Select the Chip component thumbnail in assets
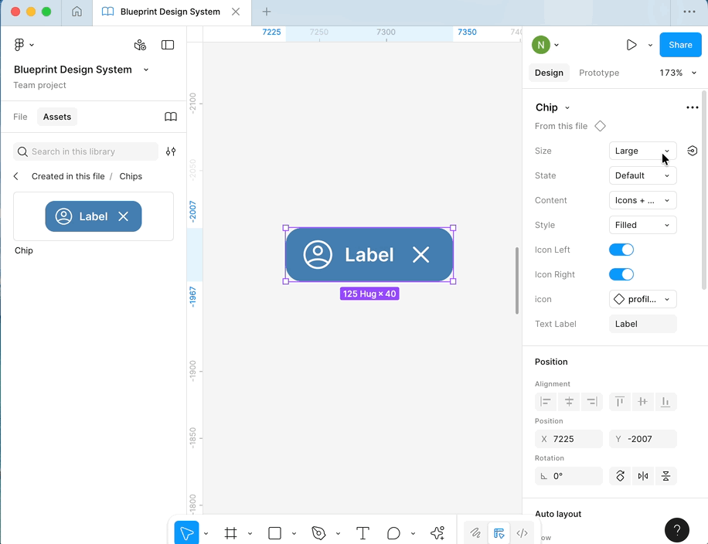708x544 pixels. (x=94, y=216)
